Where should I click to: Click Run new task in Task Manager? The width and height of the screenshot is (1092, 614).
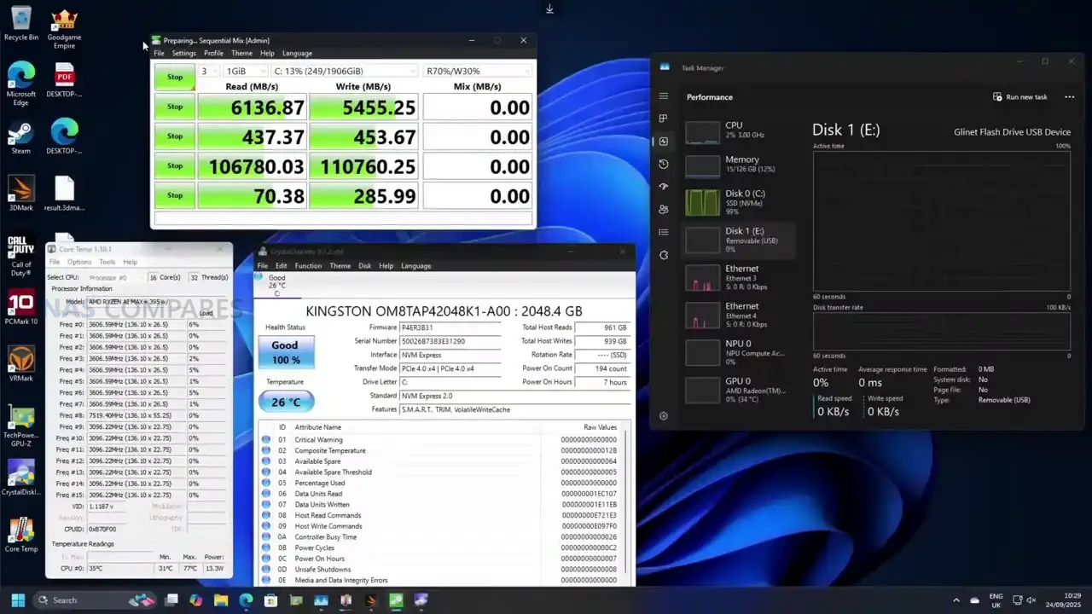coord(1020,97)
